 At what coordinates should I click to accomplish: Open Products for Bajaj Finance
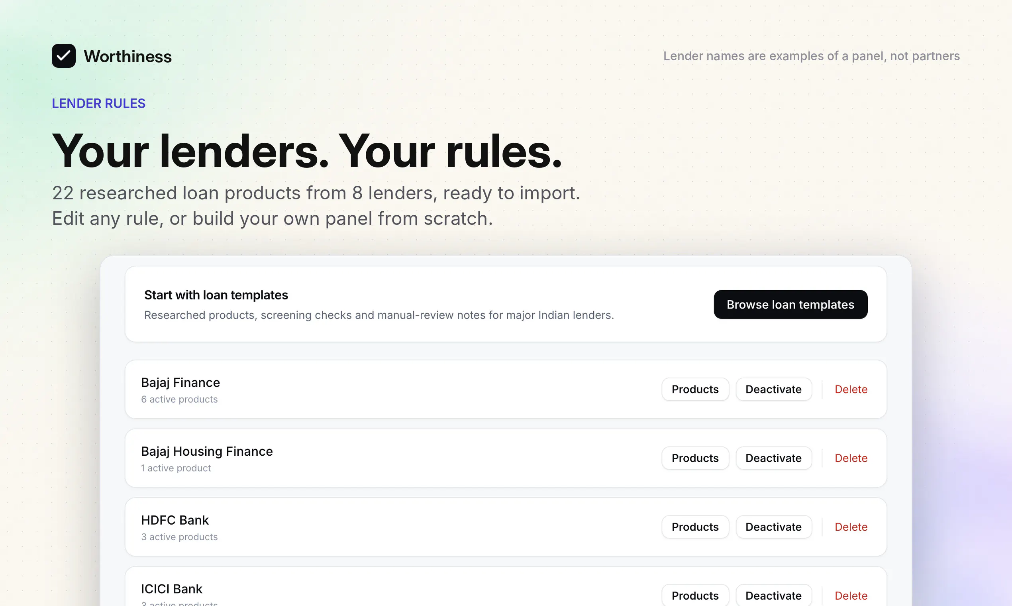(x=694, y=389)
